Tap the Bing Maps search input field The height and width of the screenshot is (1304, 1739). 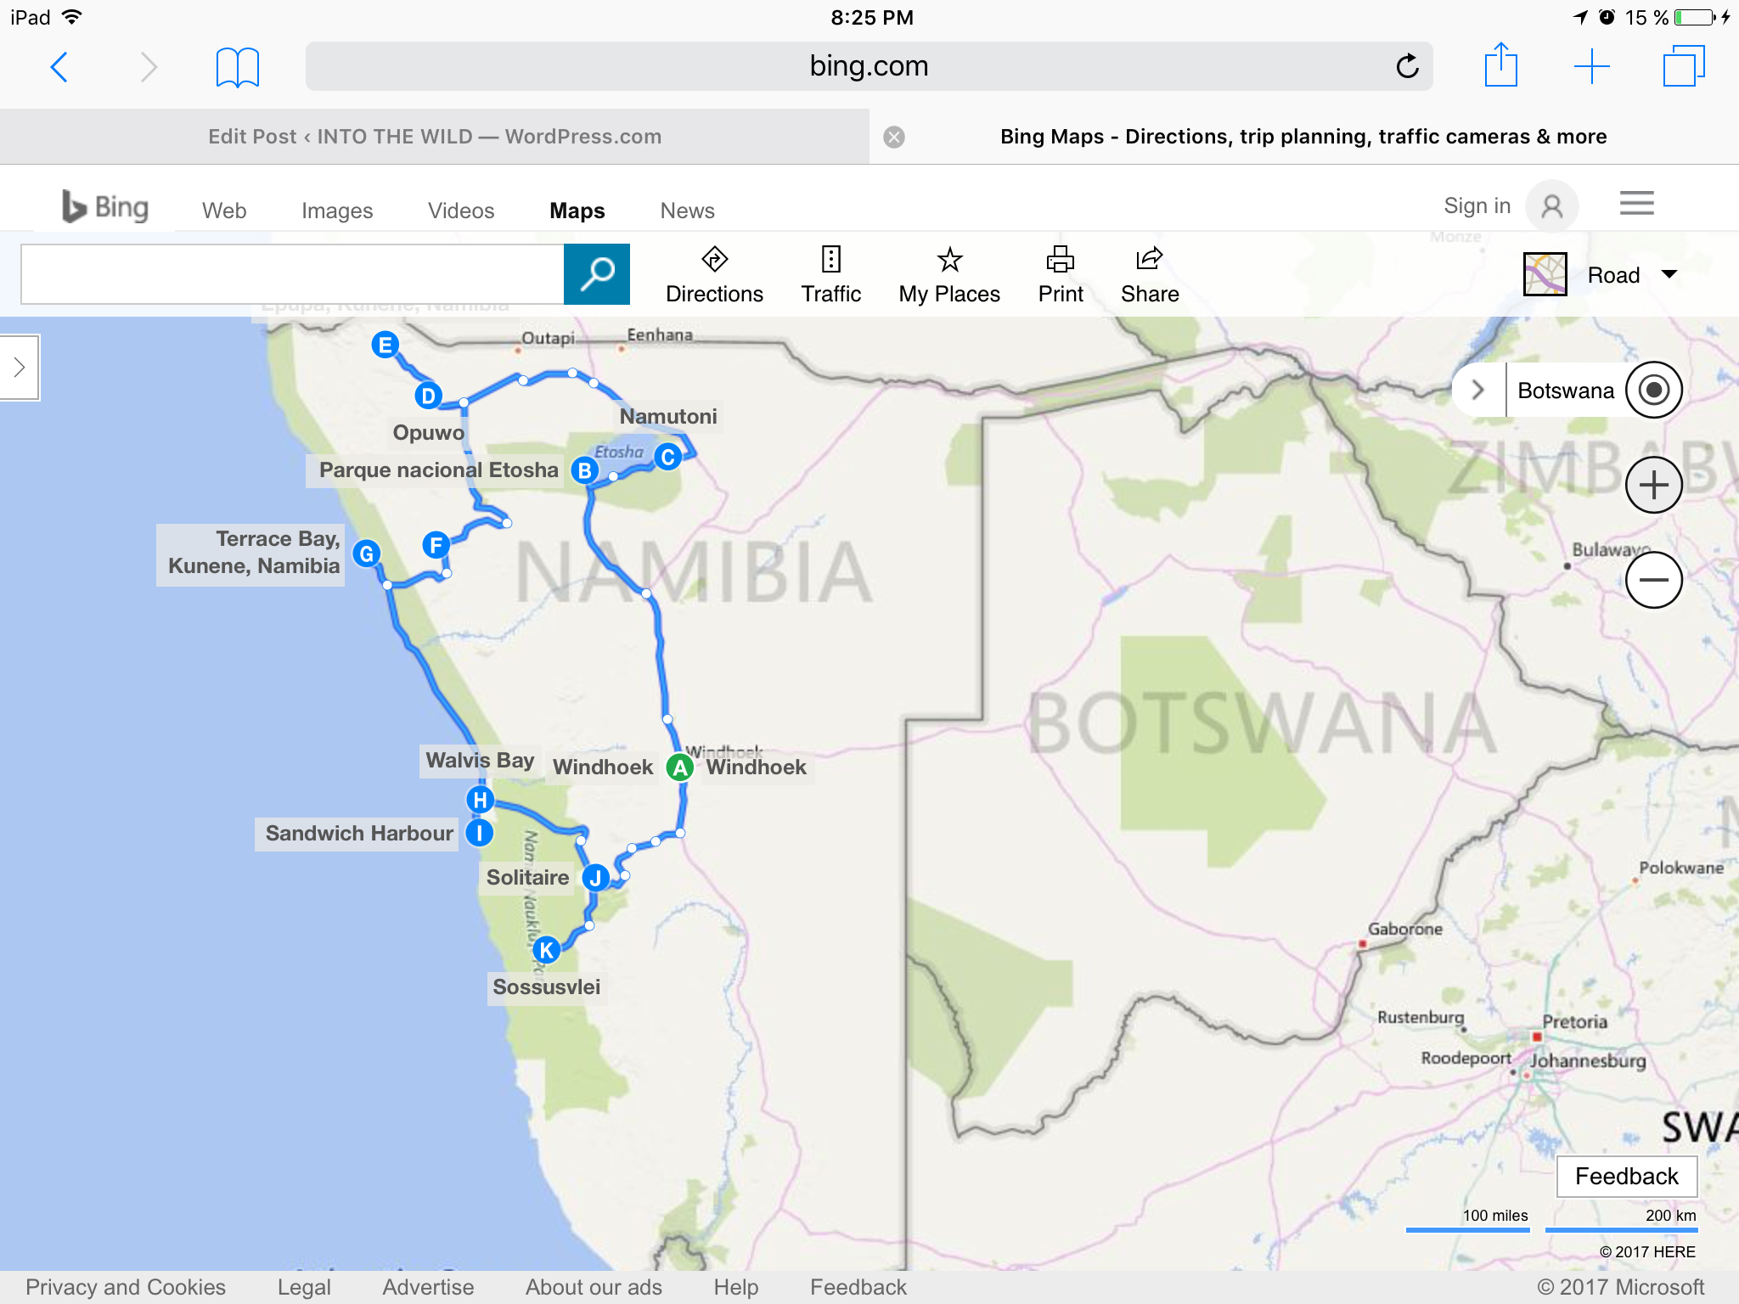[x=292, y=273]
